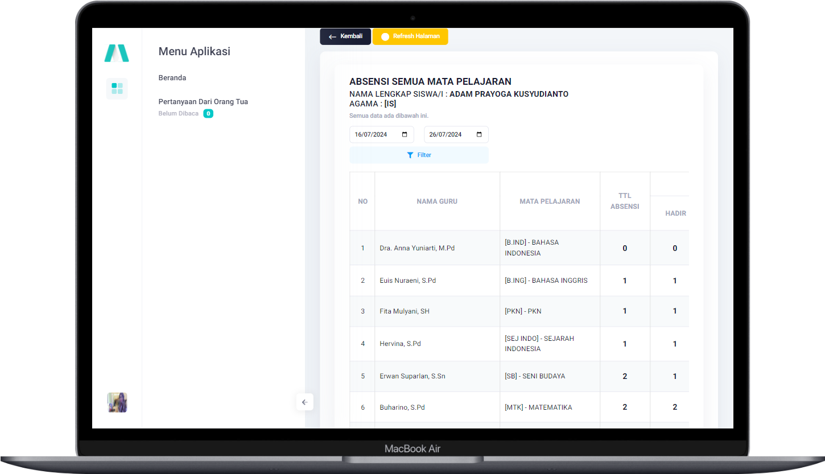Open Beranda menu item

[172, 78]
